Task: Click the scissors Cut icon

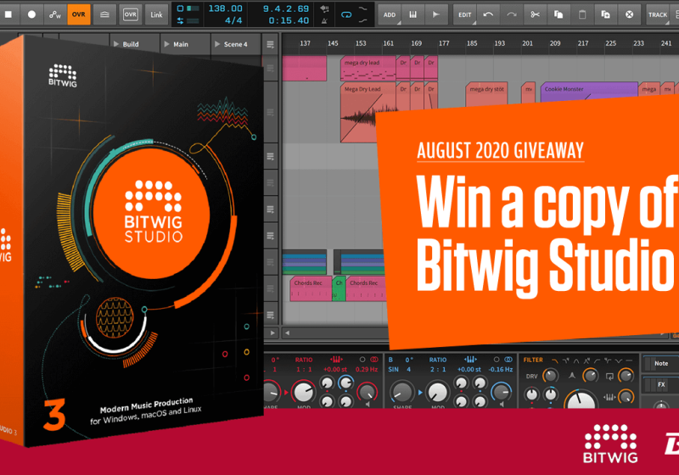Action: click(x=535, y=14)
